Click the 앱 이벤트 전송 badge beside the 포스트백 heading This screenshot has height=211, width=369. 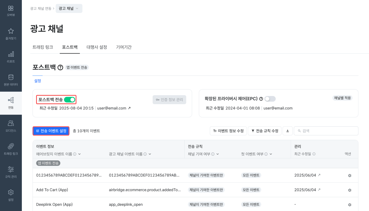(77, 68)
